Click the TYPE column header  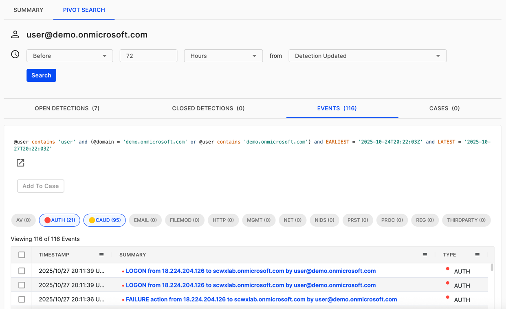click(x=449, y=255)
